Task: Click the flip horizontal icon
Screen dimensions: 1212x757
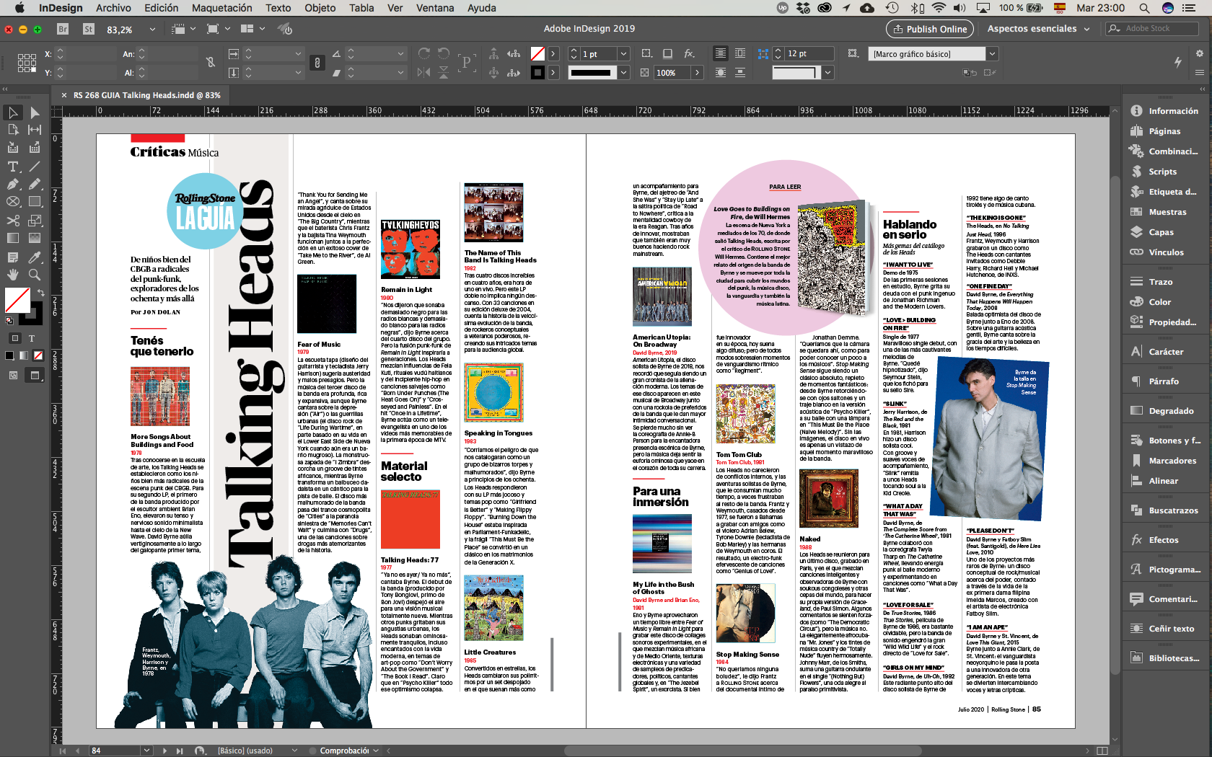Action: tap(424, 72)
